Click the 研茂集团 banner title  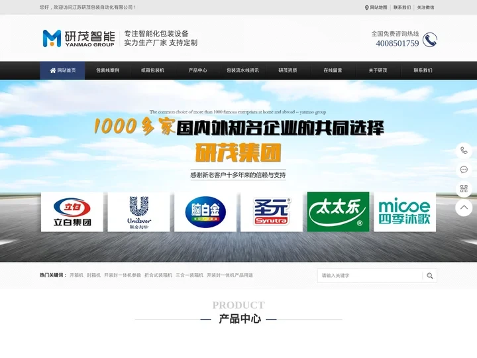coord(238,152)
